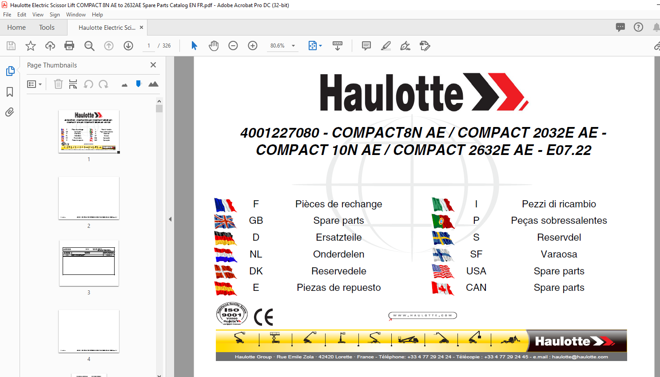The image size is (660, 377).
Task: Zoom in with the plus button
Action: pyautogui.click(x=253, y=46)
